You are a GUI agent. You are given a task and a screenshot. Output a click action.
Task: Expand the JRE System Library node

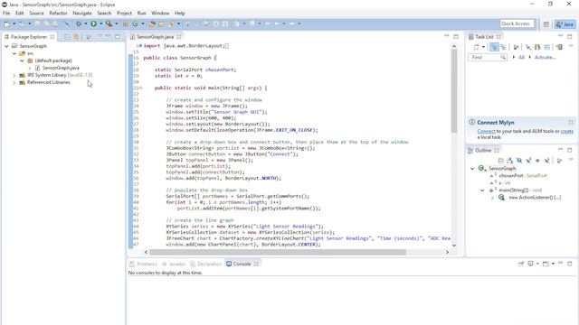(14, 75)
